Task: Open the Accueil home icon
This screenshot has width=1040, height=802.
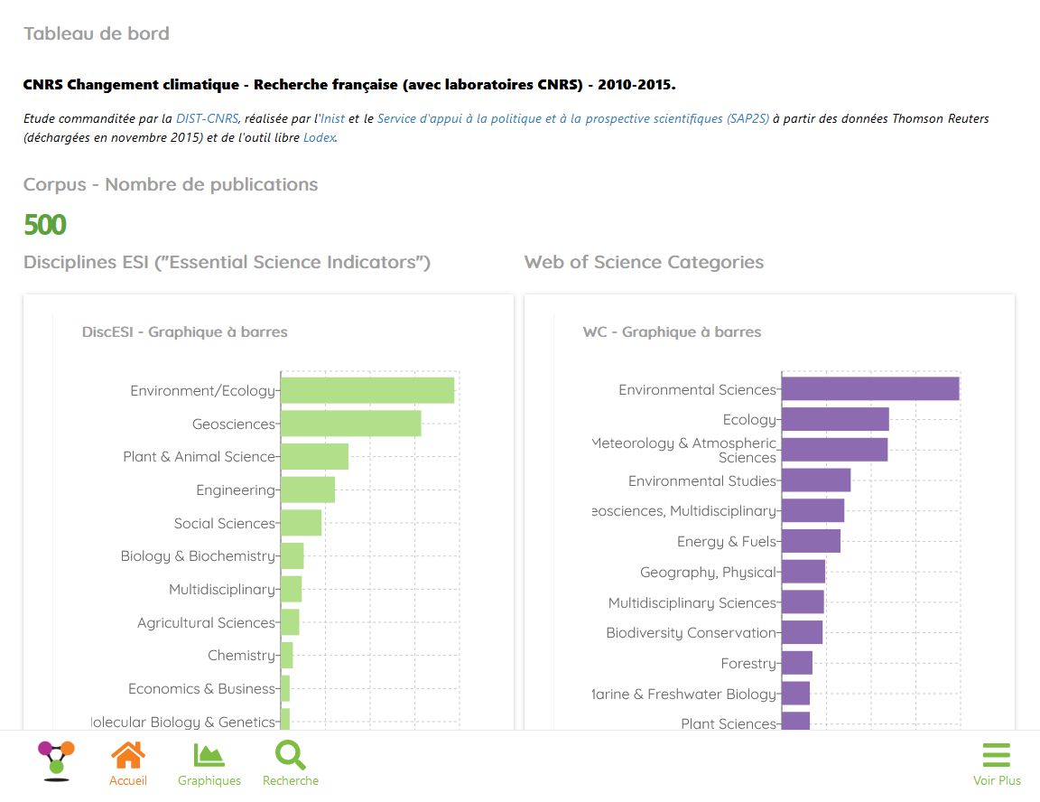Action: pyautogui.click(x=128, y=755)
